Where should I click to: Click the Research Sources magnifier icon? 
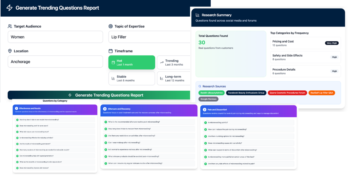[200, 86]
